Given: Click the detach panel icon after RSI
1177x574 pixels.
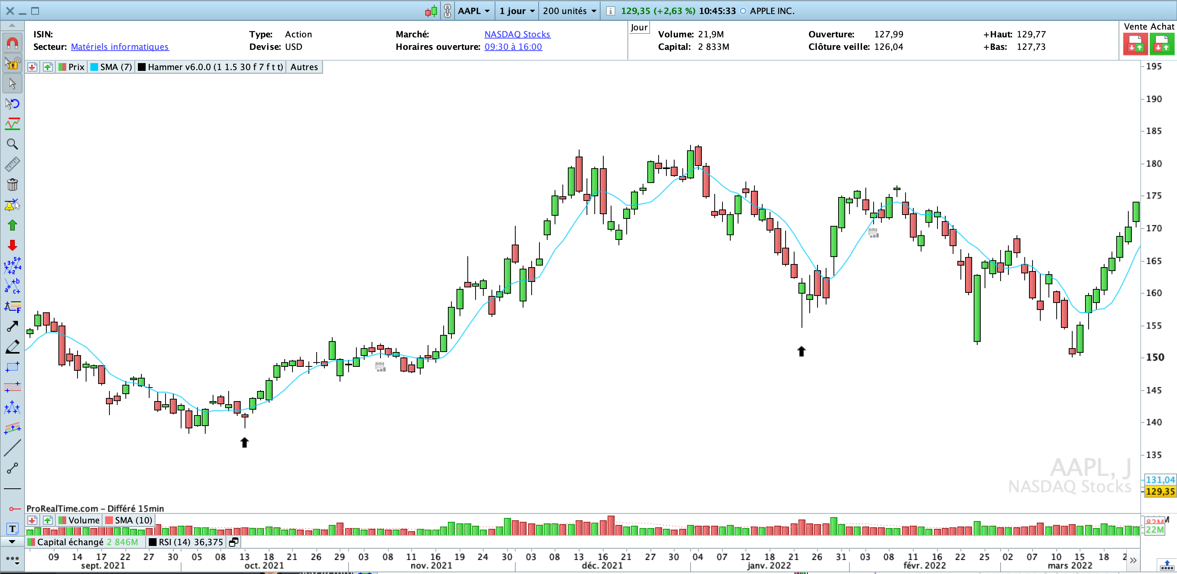Looking at the screenshot, I should click(233, 542).
